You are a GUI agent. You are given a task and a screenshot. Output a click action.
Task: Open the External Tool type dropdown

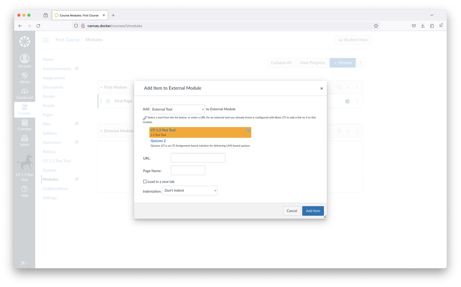point(177,109)
